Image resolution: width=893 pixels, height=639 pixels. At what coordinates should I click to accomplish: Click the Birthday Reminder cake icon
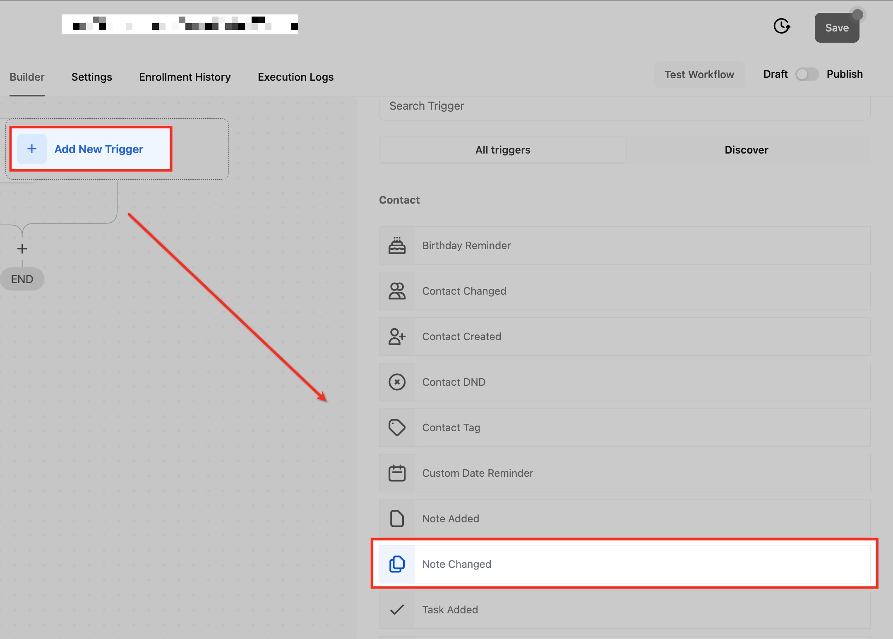click(397, 245)
